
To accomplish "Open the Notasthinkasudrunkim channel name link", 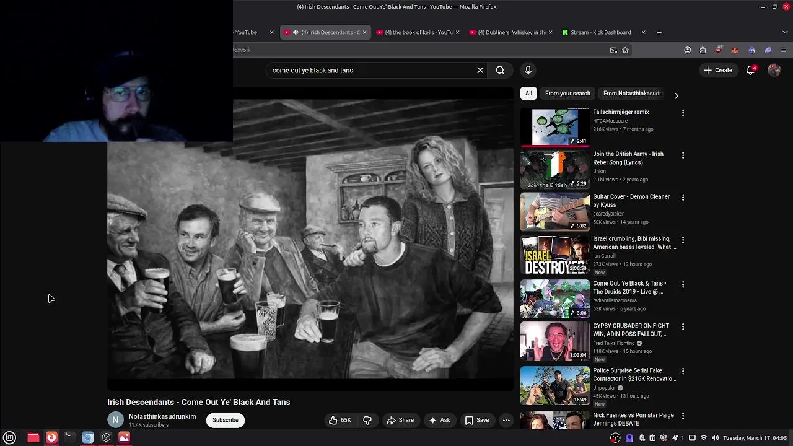I will [162, 417].
